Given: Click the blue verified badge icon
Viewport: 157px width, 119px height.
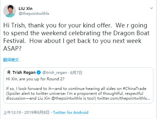Looking at the screenshot, I should coord(39,73).
